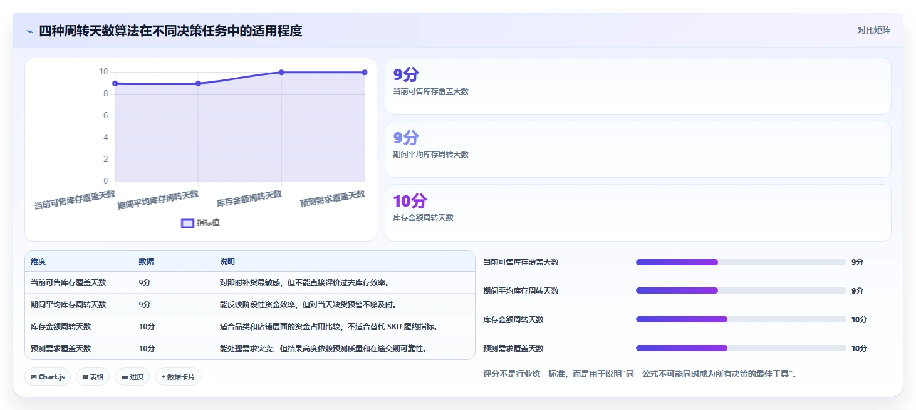
Task: Click the 数据卡片 tag chip
Action: (178, 377)
